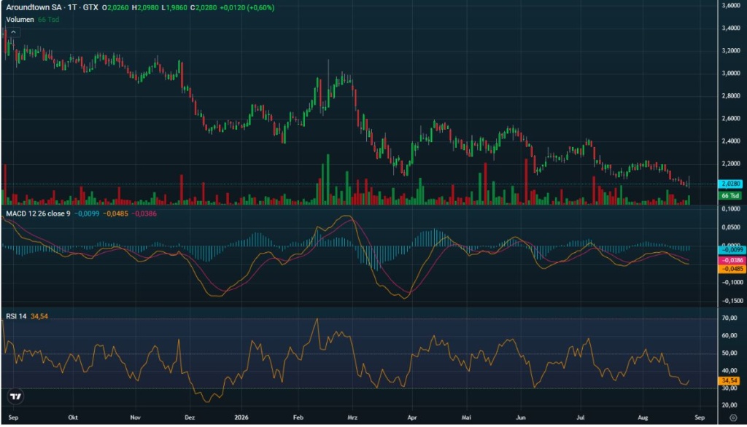Open chart settings via the gear icon
The height and width of the screenshot is (427, 747).
click(x=733, y=418)
